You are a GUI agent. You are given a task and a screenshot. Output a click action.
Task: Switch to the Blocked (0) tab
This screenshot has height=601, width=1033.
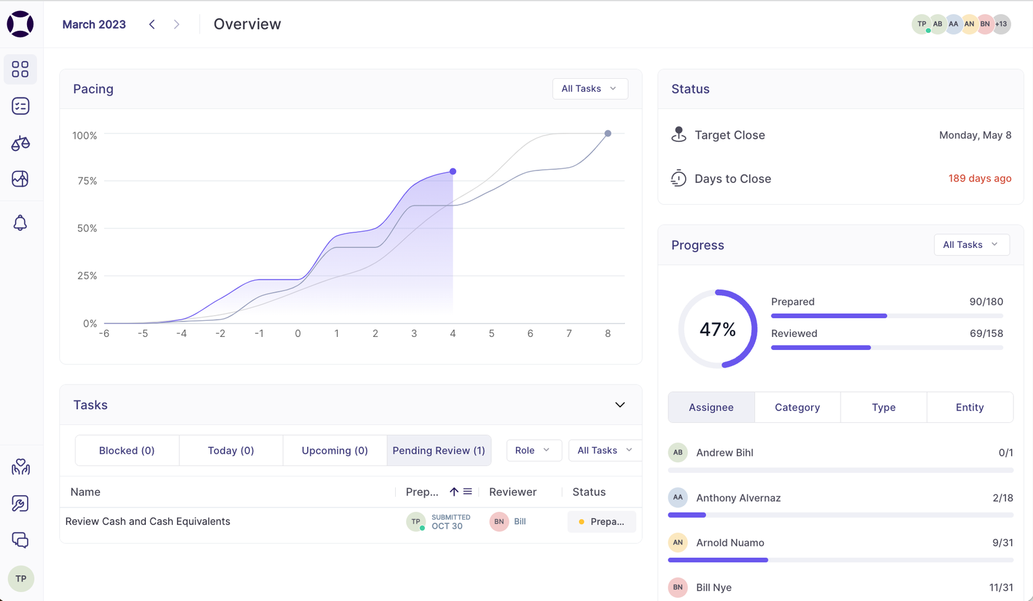[x=127, y=451]
